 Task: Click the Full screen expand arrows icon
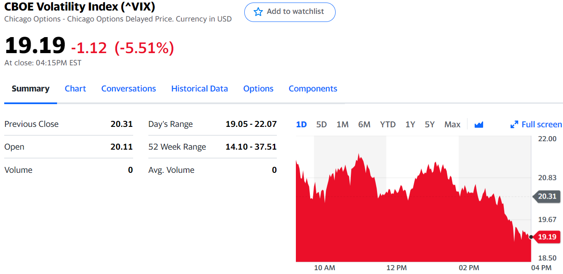pos(514,124)
